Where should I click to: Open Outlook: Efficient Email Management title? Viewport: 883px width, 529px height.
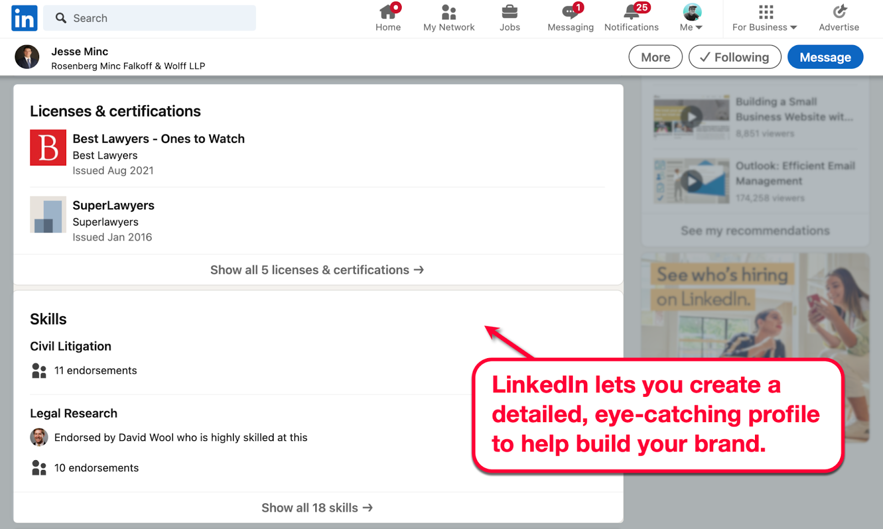click(795, 174)
